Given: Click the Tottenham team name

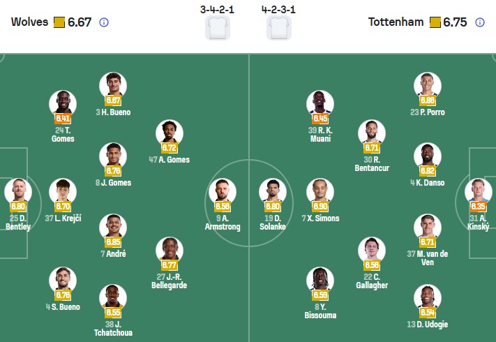Looking at the screenshot, I should (396, 22).
